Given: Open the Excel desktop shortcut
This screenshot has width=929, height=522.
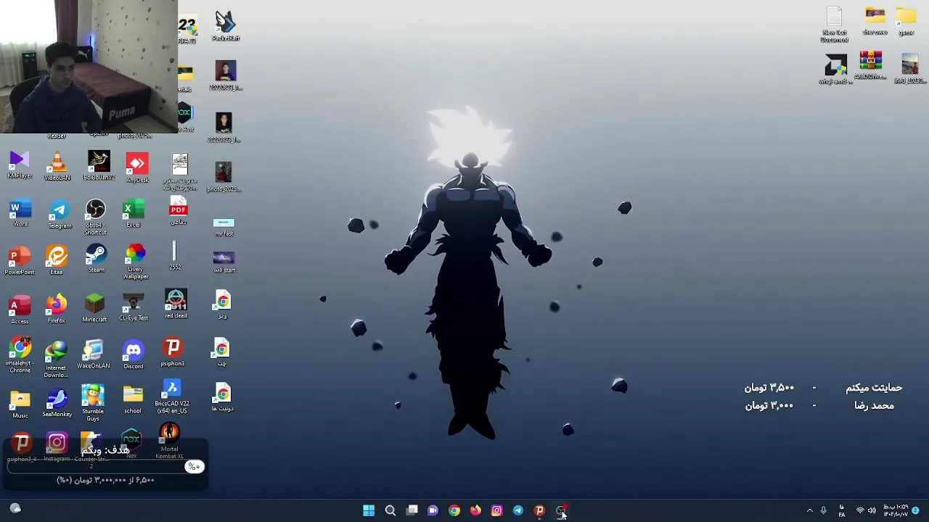Looking at the screenshot, I should point(133,215).
